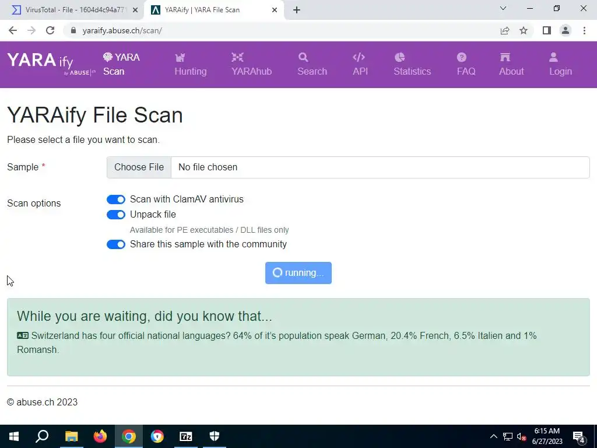Go forward in browser history
The height and width of the screenshot is (448, 597).
(x=31, y=30)
